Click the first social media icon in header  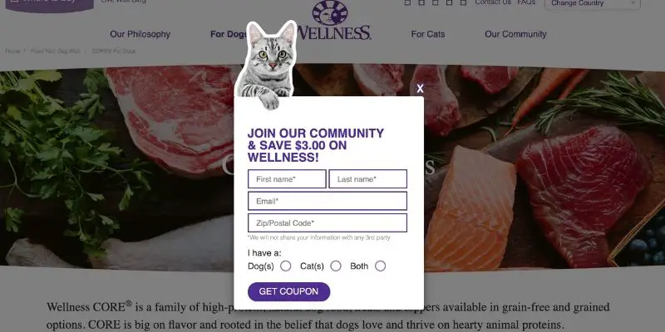(x=407, y=2)
